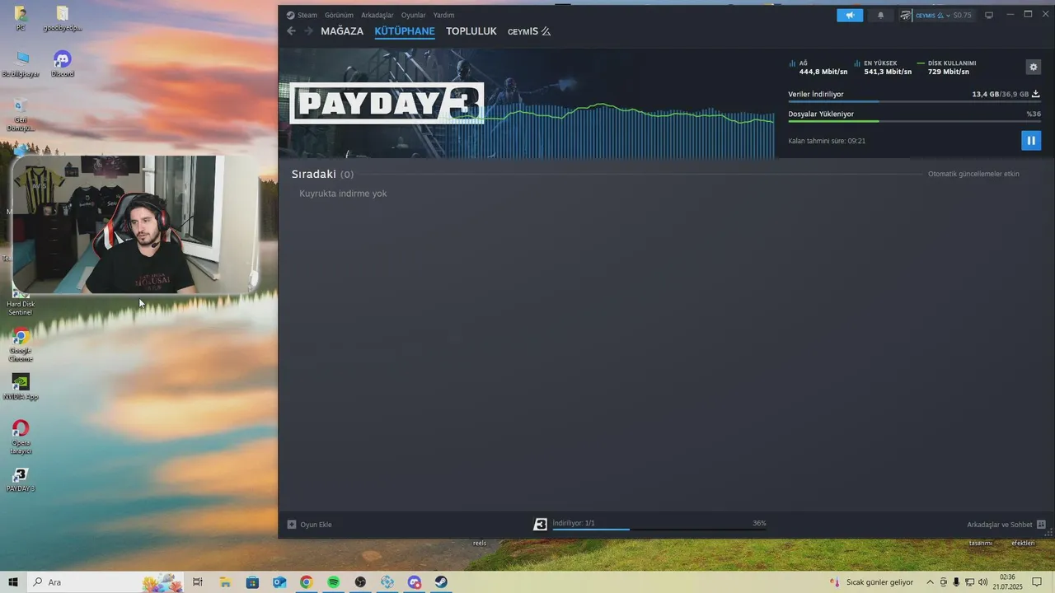
Task: Open the Görünüm menu
Action: [x=339, y=15]
